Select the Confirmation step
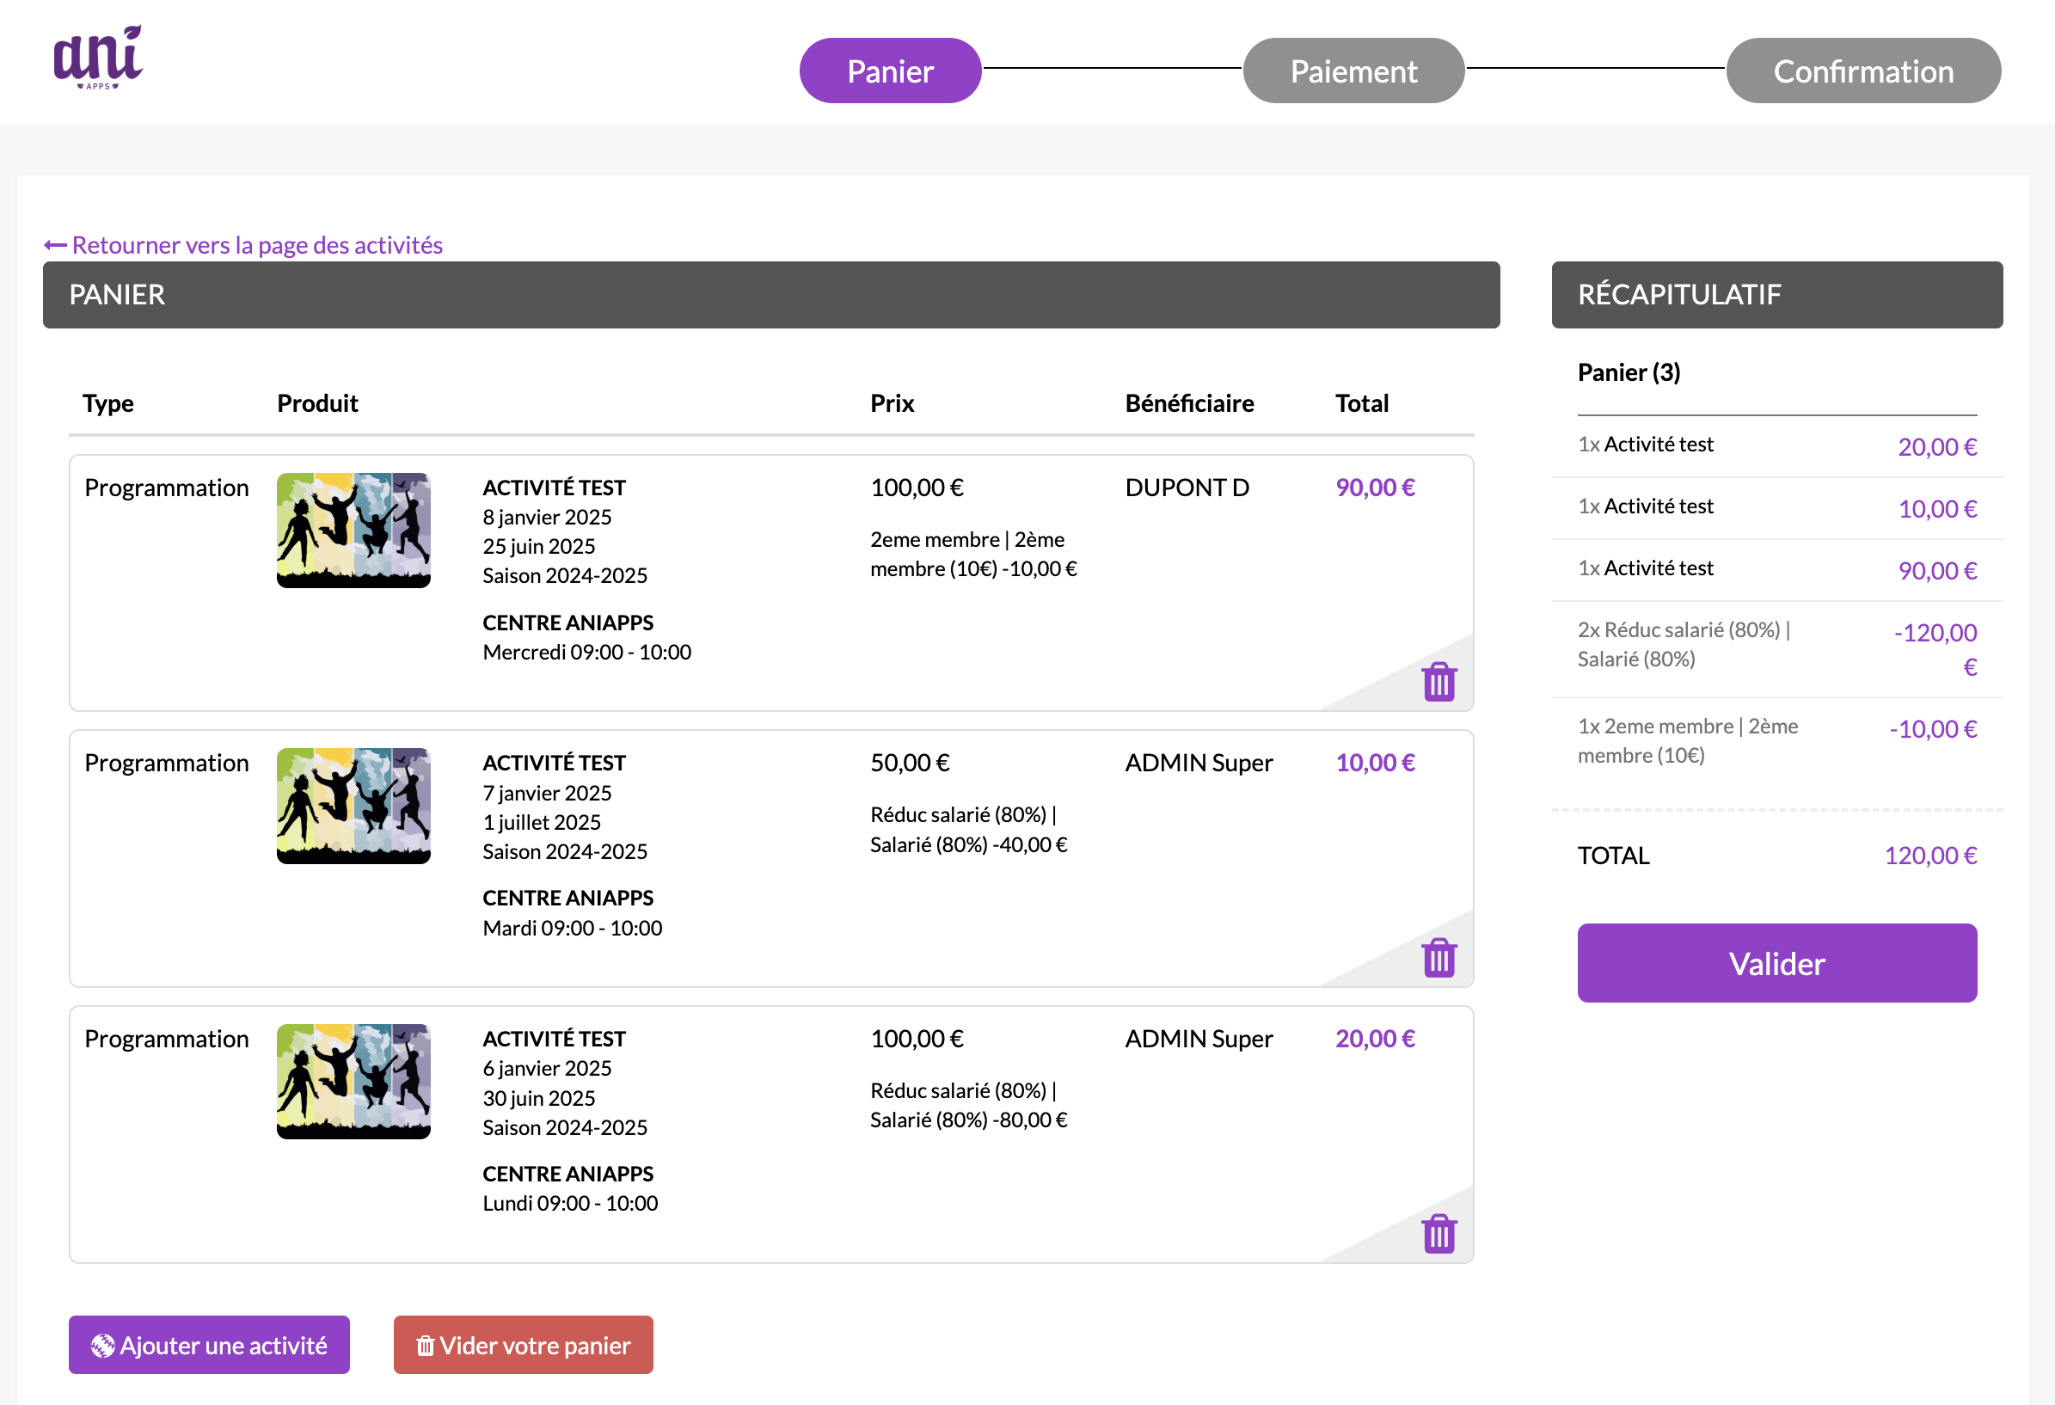 [x=1863, y=71]
